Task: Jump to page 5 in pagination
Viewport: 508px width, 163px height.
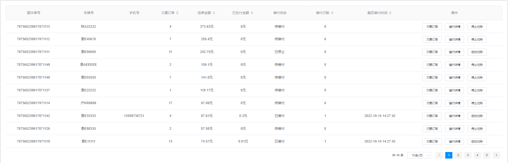Action: point(487,155)
